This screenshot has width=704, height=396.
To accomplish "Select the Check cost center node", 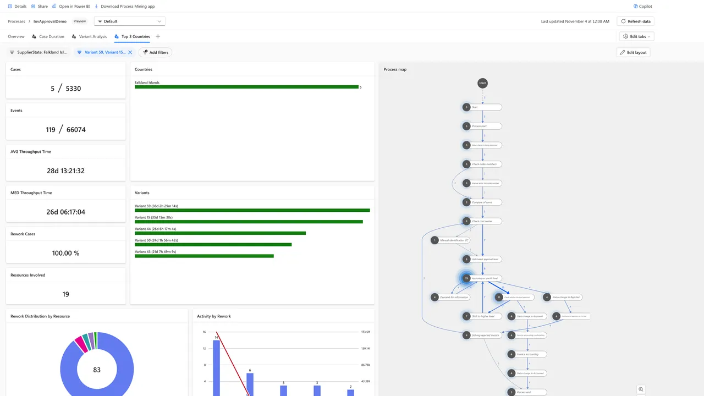I will coord(482,221).
